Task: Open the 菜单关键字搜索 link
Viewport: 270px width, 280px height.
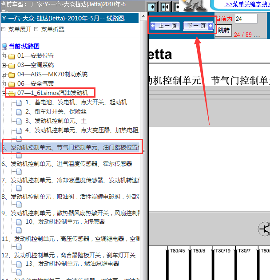Action: click(247, 4)
